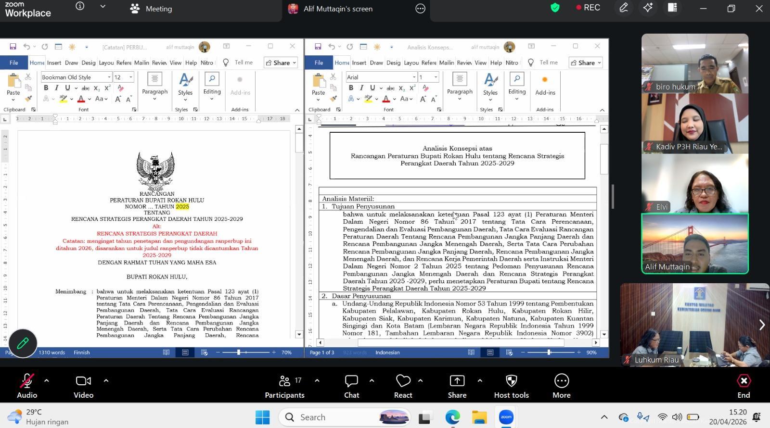Open the React emoji menu
The width and height of the screenshot is (770, 428).
(x=403, y=386)
